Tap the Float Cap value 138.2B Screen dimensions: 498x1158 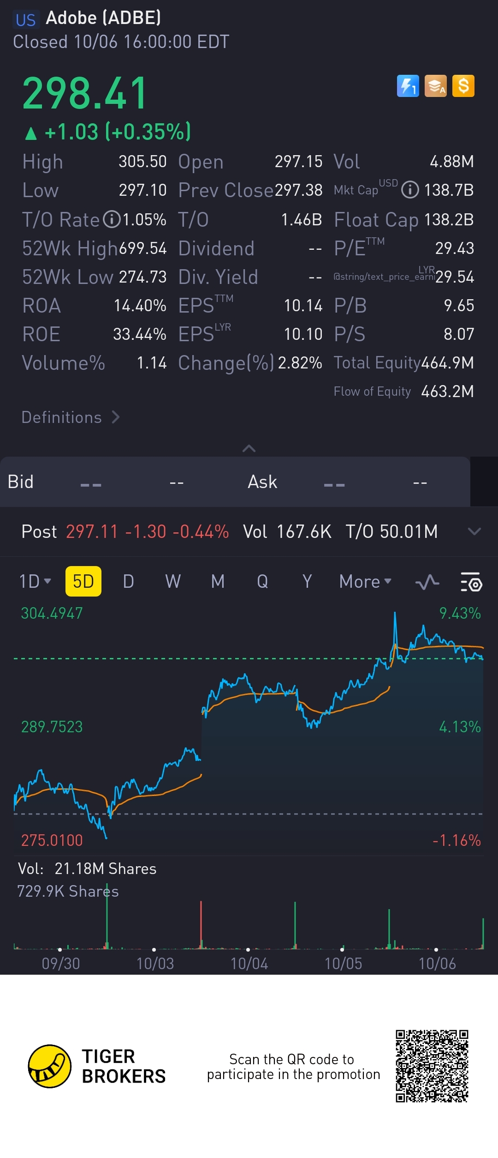point(449,220)
